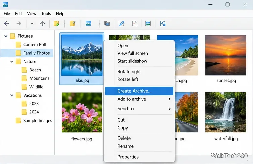This screenshot has height=164, width=253.
Task: Open the Mountains subfolder
Action: click(x=39, y=78)
